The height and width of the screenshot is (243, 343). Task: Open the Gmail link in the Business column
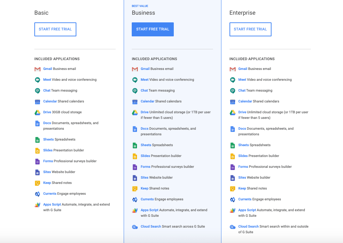tap(145, 69)
